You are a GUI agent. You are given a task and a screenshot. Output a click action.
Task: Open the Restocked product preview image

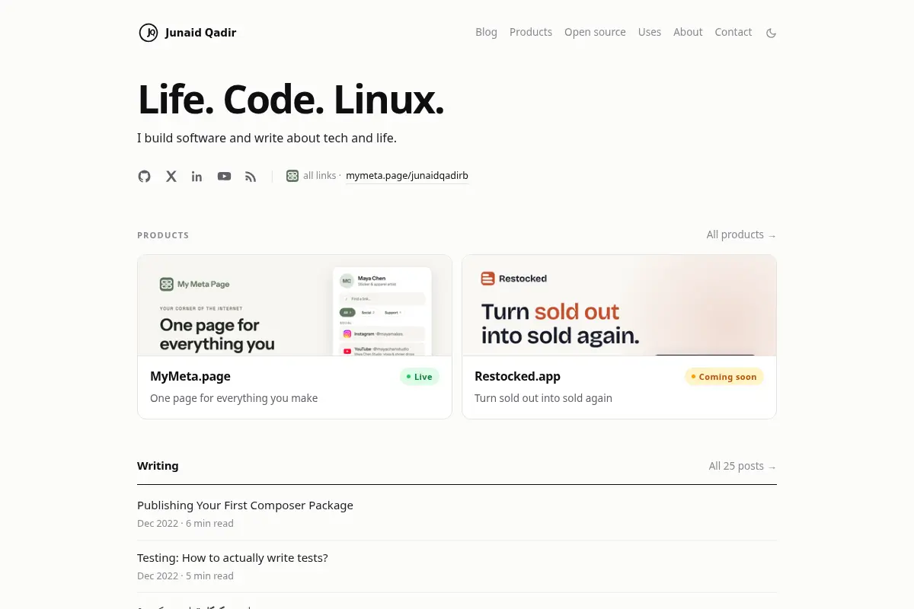619,305
